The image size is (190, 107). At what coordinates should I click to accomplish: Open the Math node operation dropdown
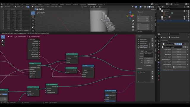(x=88, y=70)
